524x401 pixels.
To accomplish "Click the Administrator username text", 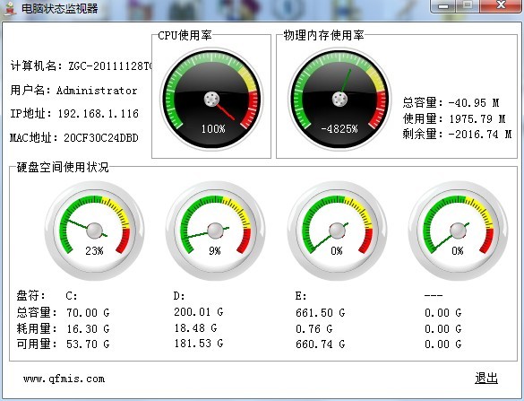I will (x=97, y=91).
